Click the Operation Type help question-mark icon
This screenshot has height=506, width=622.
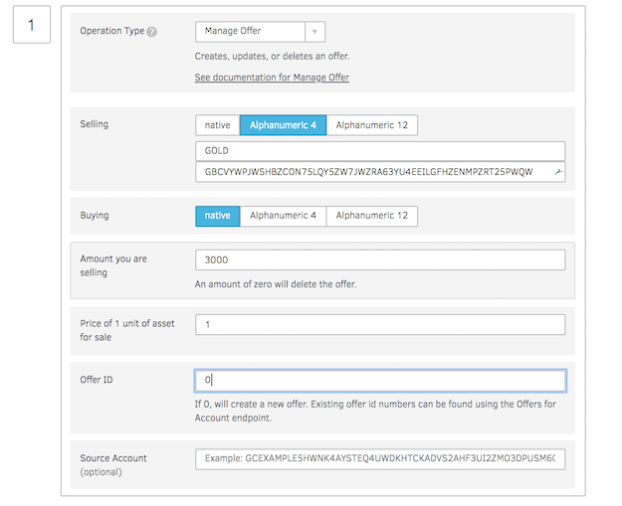pyautogui.click(x=152, y=32)
